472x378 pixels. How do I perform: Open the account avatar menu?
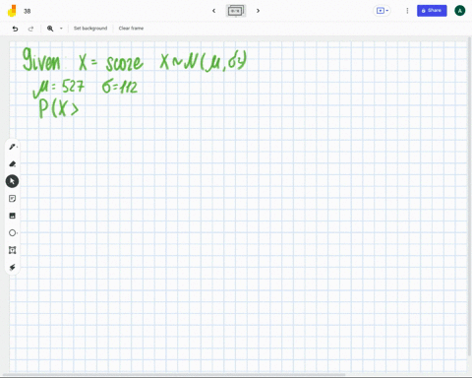(x=460, y=11)
